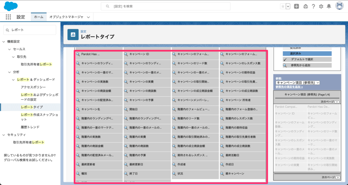
Task: Click the 設定 breadcrumb link
Action: tap(84, 32)
